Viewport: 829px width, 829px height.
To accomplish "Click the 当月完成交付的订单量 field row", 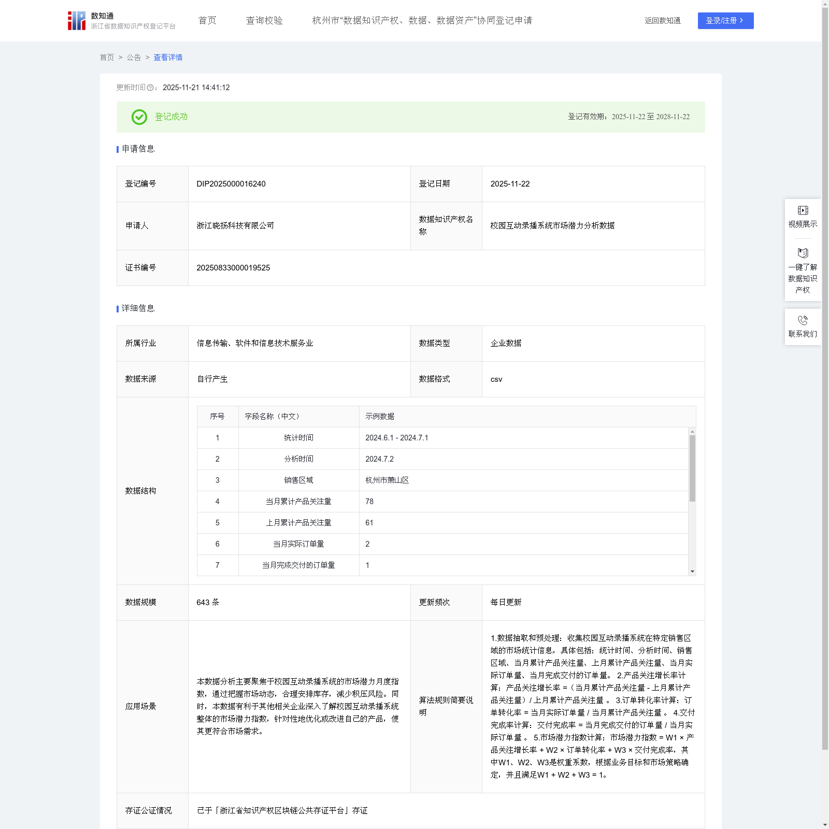I will 442,565.
